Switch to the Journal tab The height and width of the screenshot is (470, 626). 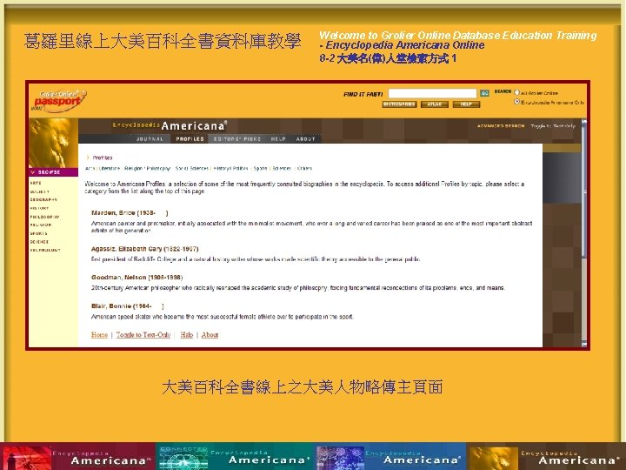150,139
